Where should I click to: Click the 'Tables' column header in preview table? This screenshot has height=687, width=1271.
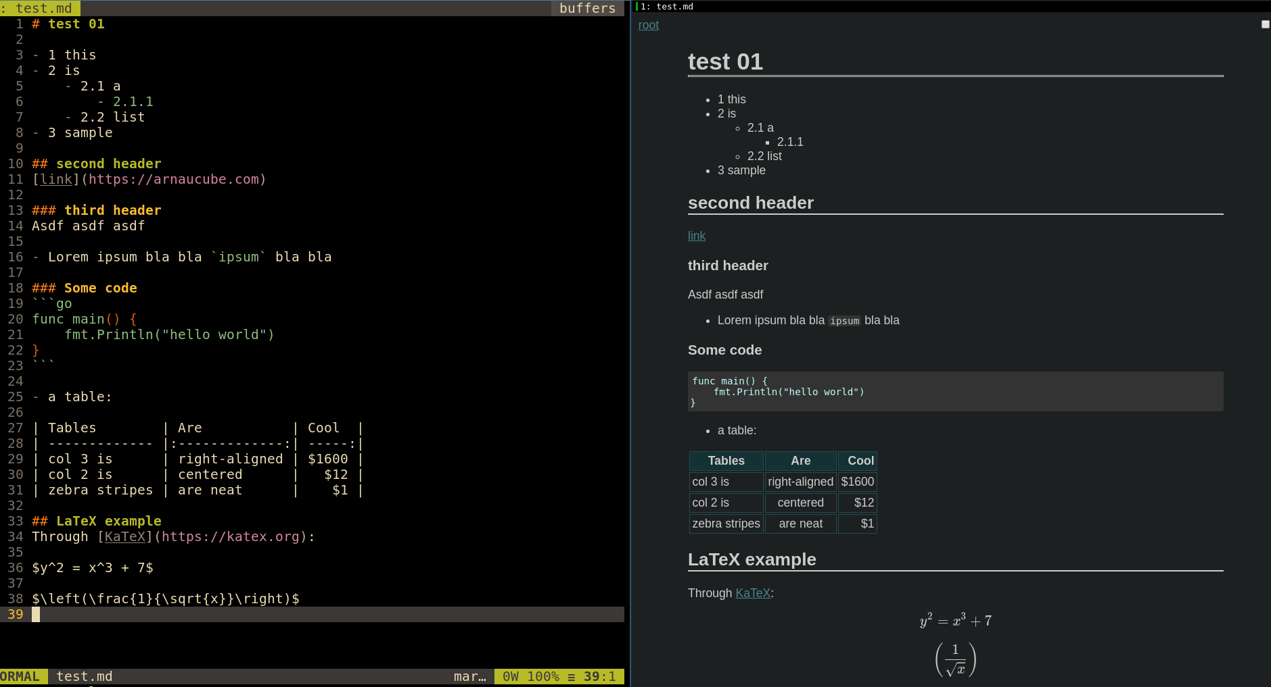click(726, 461)
